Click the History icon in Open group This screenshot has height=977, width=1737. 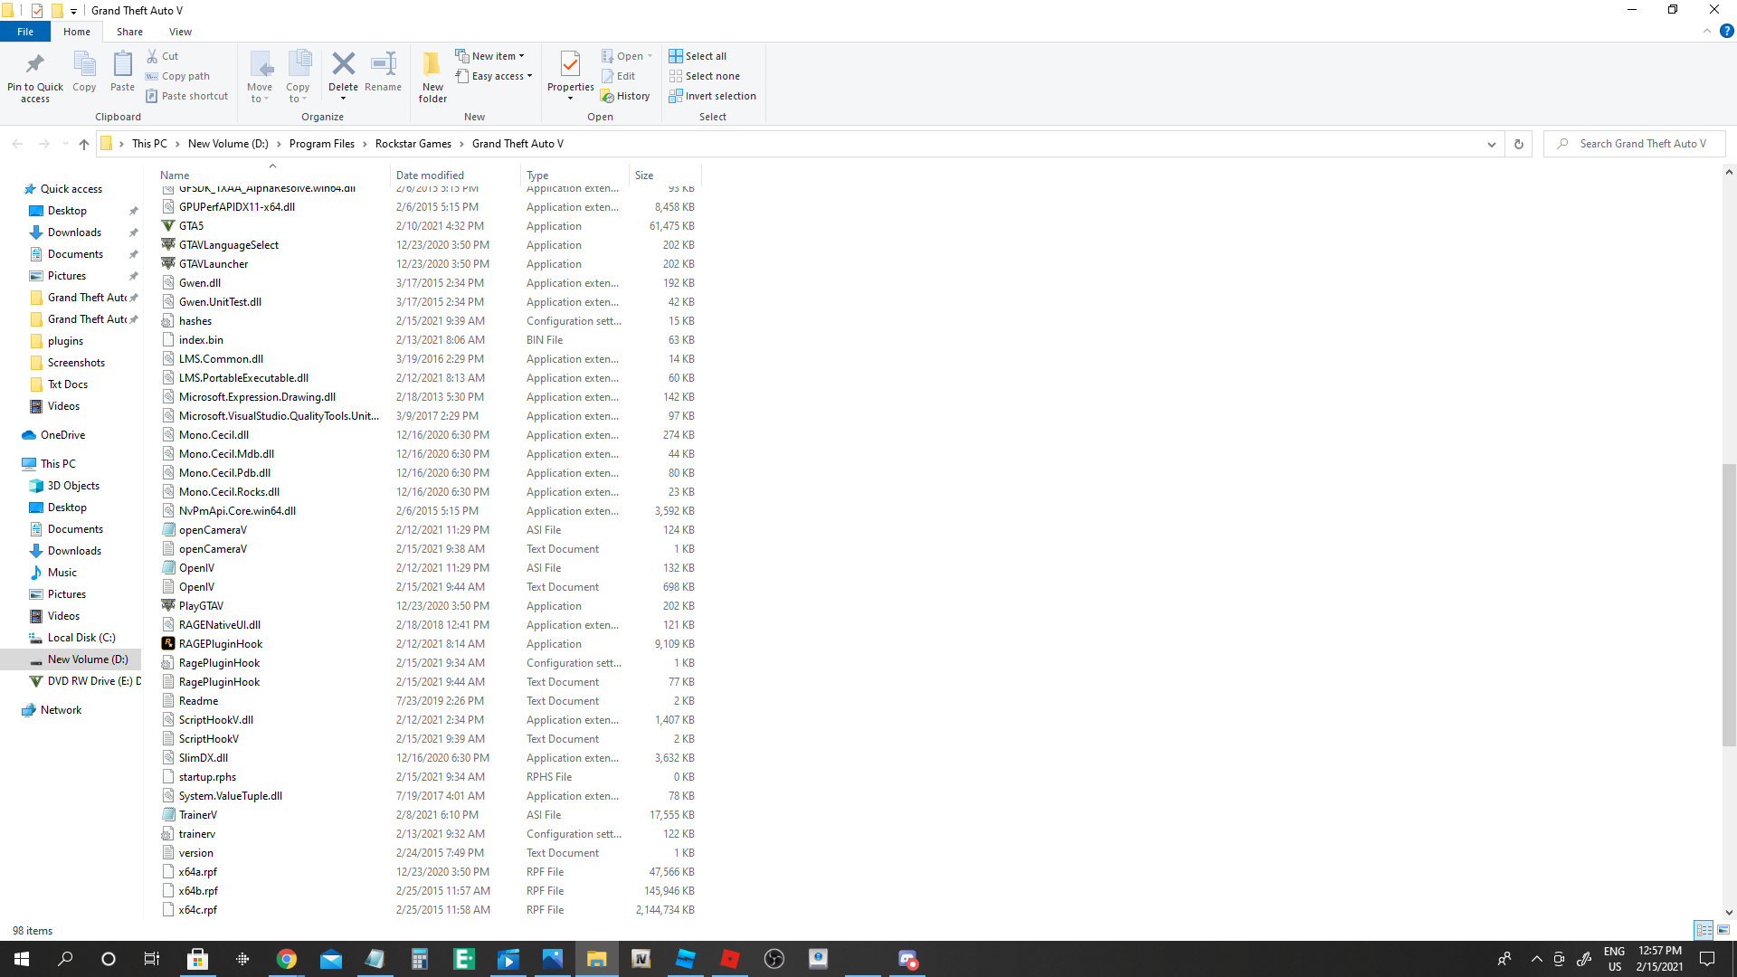coord(625,96)
